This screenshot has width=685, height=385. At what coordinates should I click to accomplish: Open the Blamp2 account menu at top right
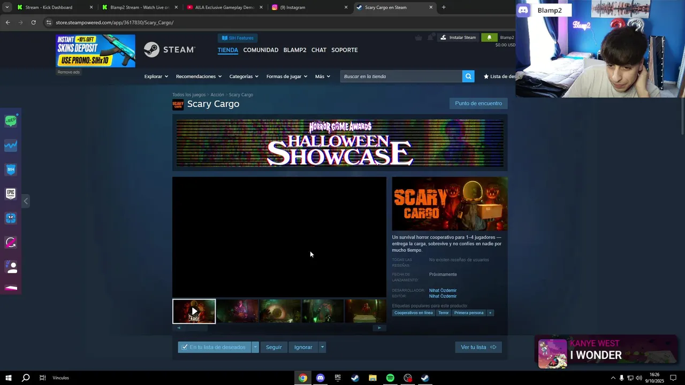tap(507, 37)
